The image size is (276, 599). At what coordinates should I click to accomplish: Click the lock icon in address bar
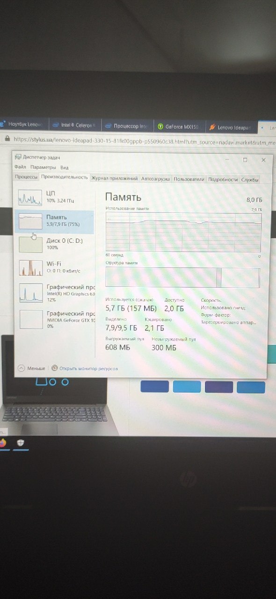(x=7, y=139)
